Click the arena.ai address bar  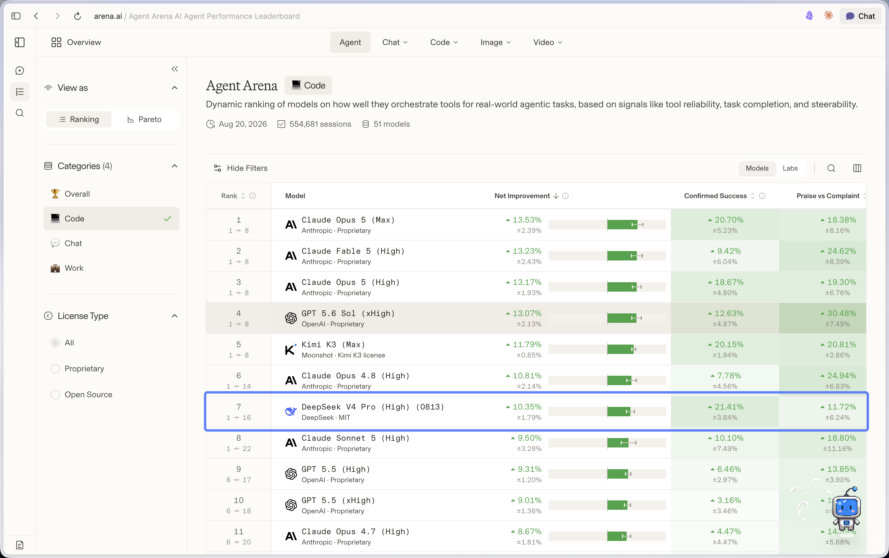pos(197,16)
